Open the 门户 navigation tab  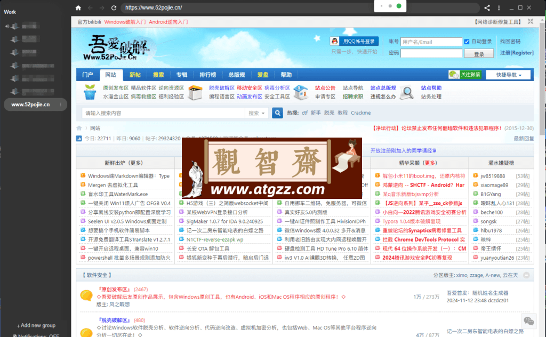[x=88, y=75]
